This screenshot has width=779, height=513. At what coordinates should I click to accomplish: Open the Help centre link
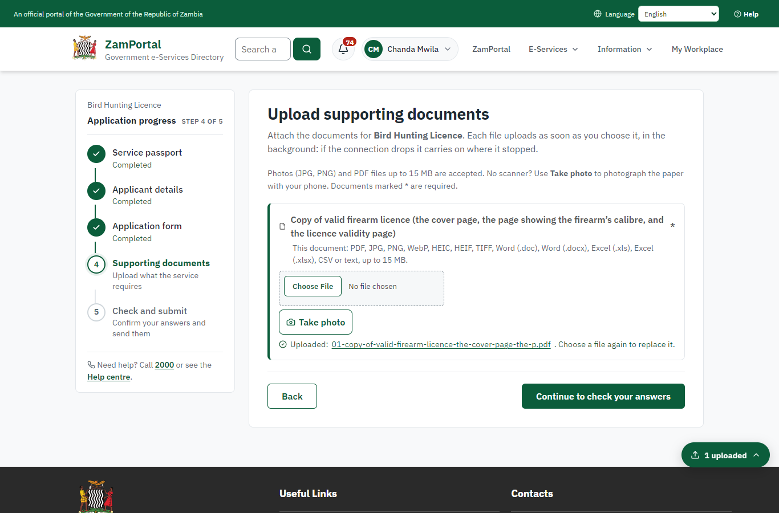tap(108, 377)
